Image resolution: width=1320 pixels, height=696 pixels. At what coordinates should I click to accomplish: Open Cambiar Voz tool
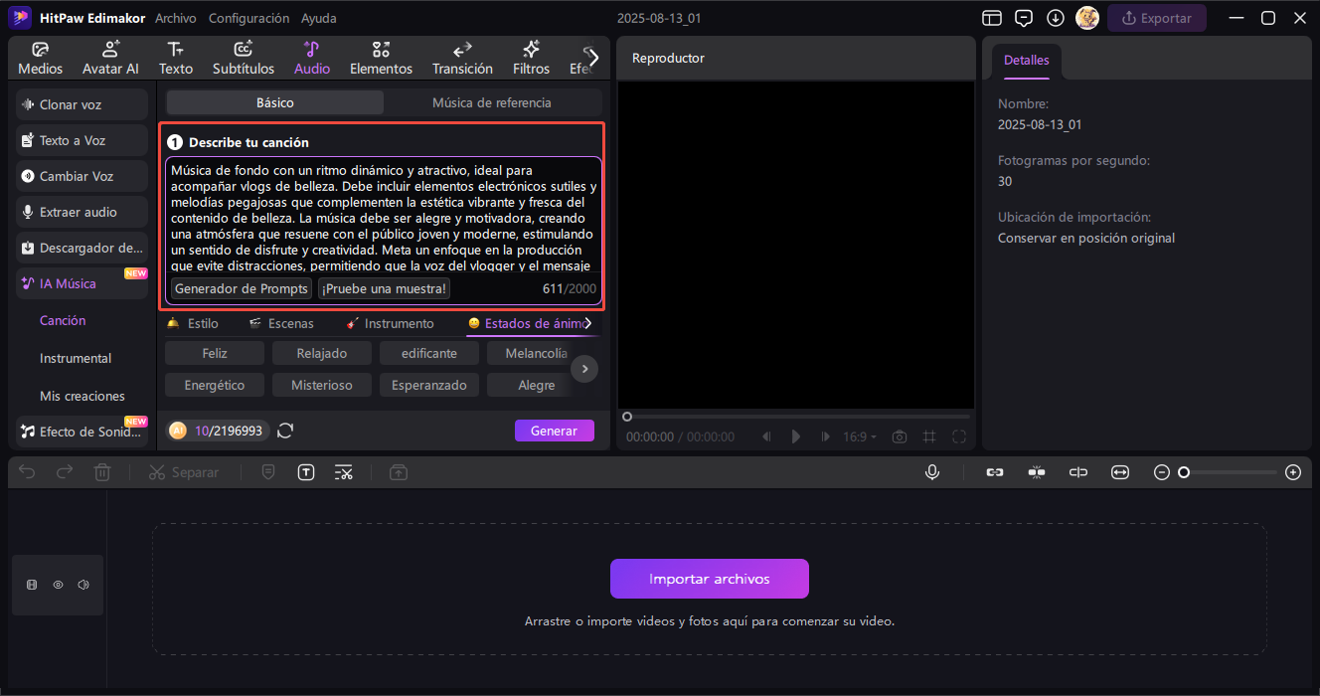coord(82,176)
